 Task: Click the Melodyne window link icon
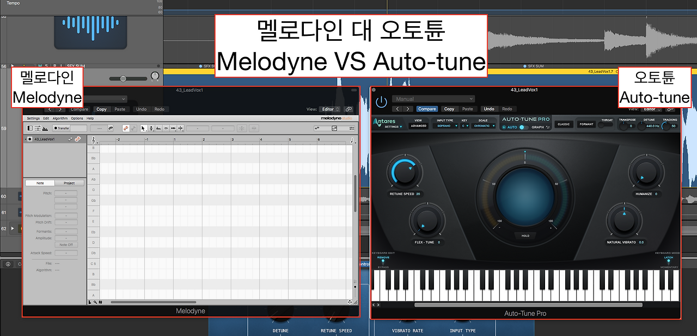pyautogui.click(x=348, y=109)
